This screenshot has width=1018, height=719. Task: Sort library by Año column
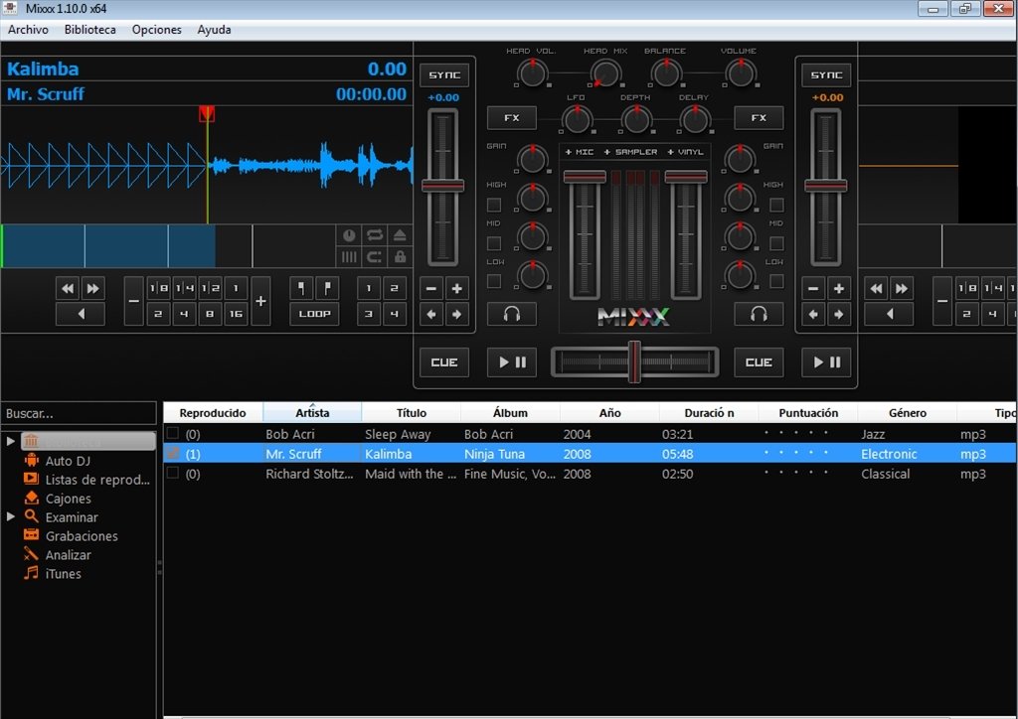click(609, 413)
